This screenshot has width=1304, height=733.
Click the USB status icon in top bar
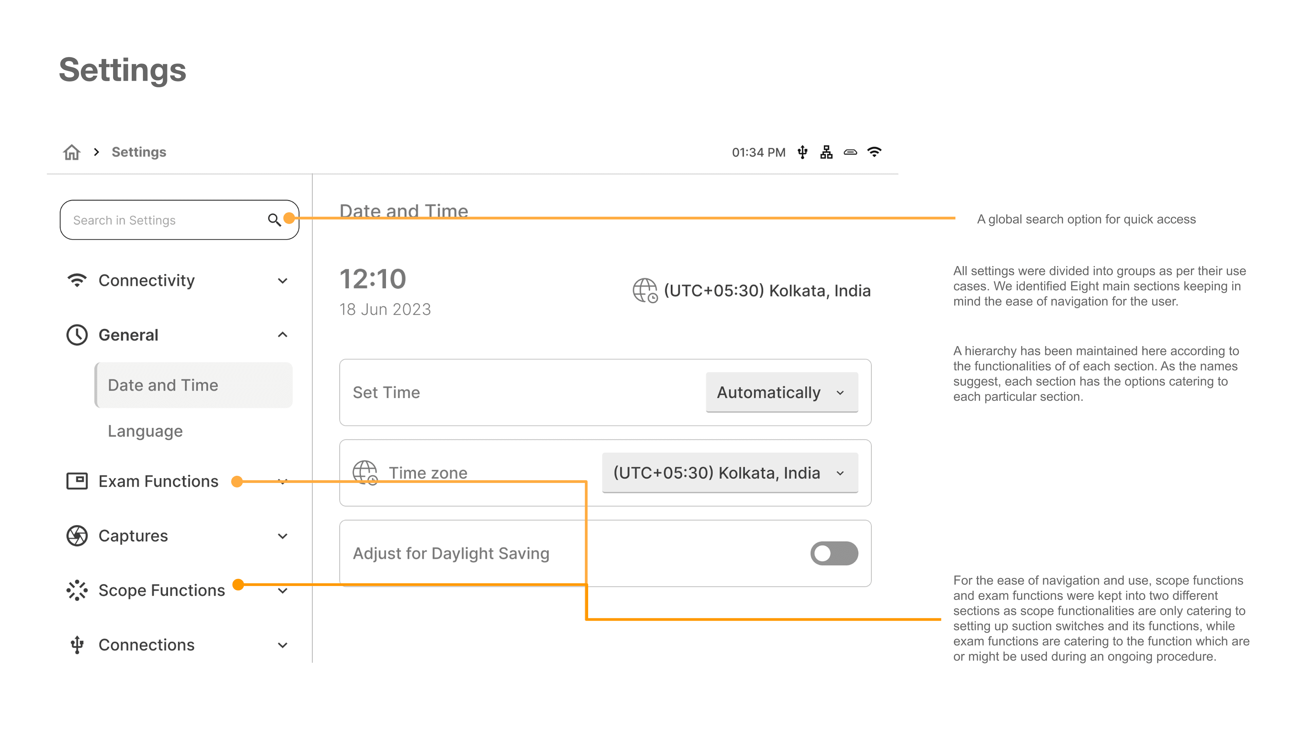click(x=802, y=152)
